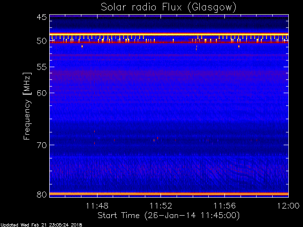Click the 11:56 time tick label

224,206
